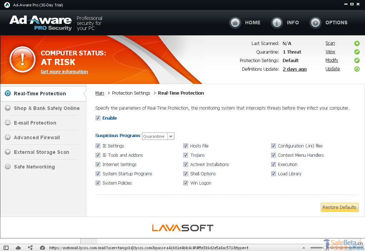365x251 pixels.
Task: Click the horizontal scrollbar thumb at bottom
Action: click(89, 241)
